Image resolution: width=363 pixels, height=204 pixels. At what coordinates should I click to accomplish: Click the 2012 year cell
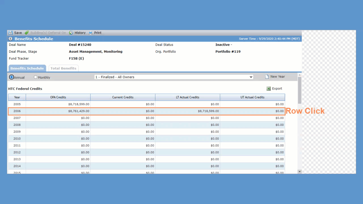tap(17, 152)
